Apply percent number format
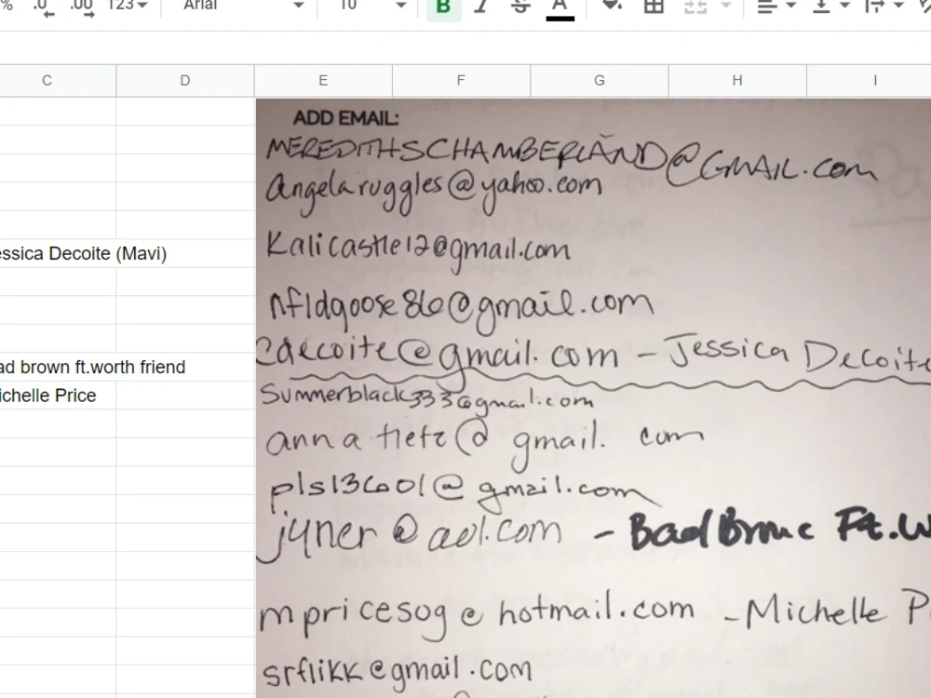 tap(5, 7)
